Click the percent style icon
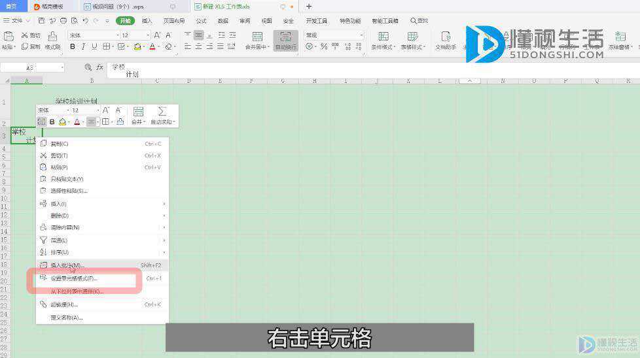The image size is (640, 358). 324,46
